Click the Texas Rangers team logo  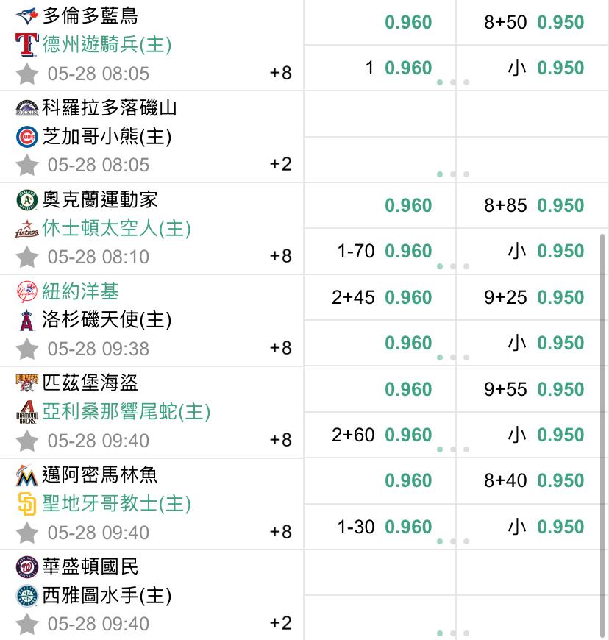click(27, 44)
